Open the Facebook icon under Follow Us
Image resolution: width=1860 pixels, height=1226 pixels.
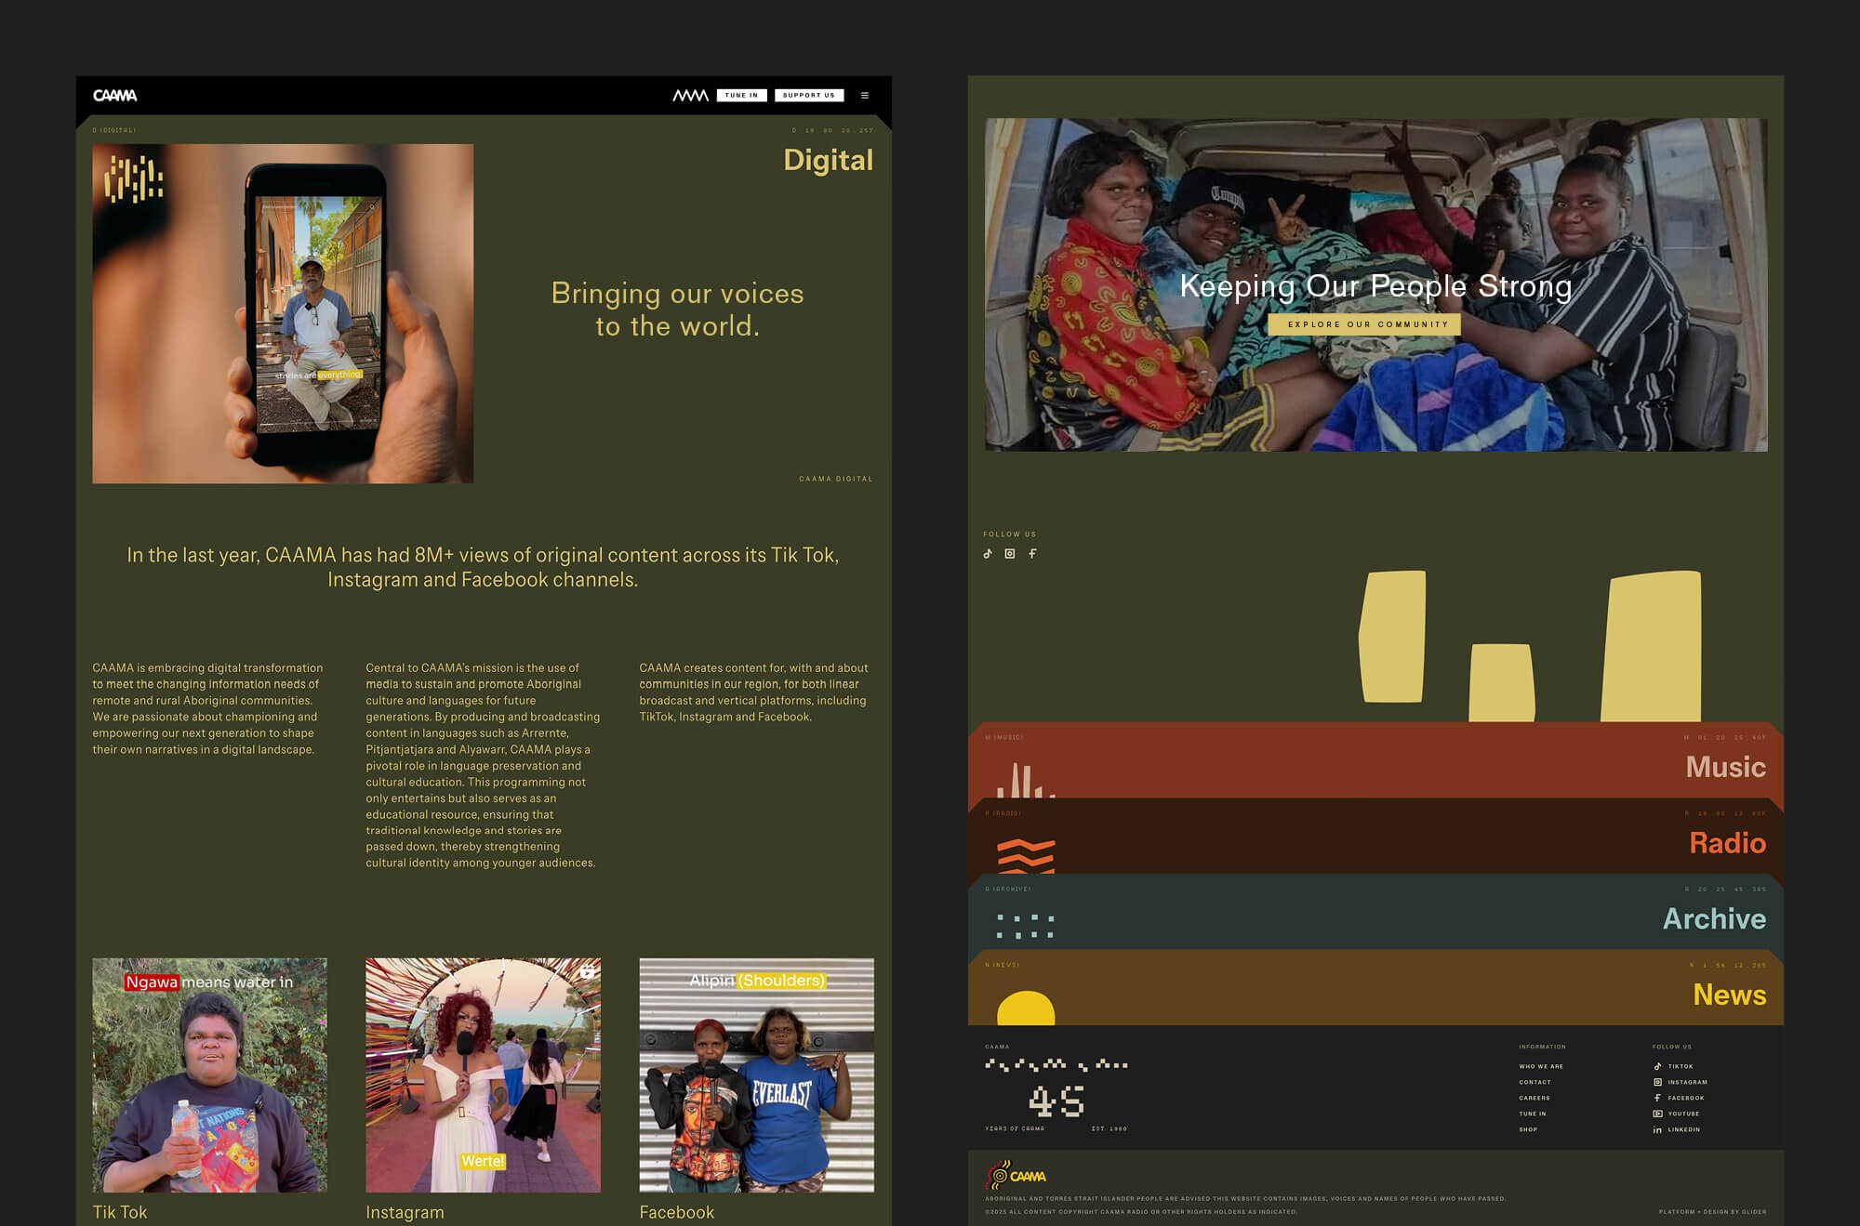[x=1032, y=553]
